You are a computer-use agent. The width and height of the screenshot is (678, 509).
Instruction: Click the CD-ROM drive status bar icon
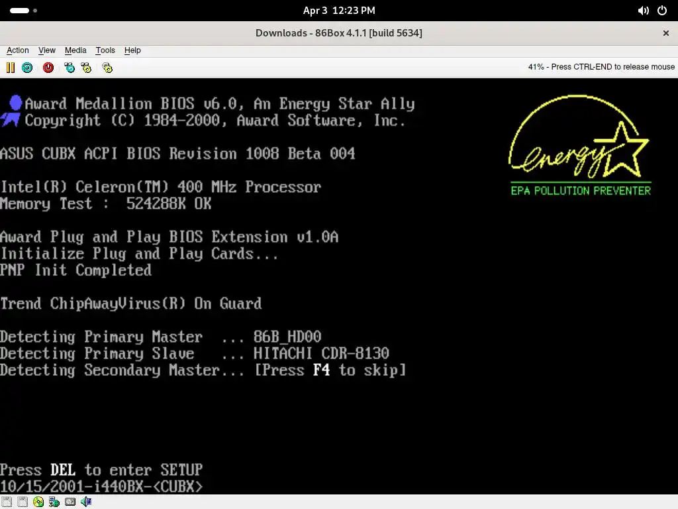pos(38,502)
